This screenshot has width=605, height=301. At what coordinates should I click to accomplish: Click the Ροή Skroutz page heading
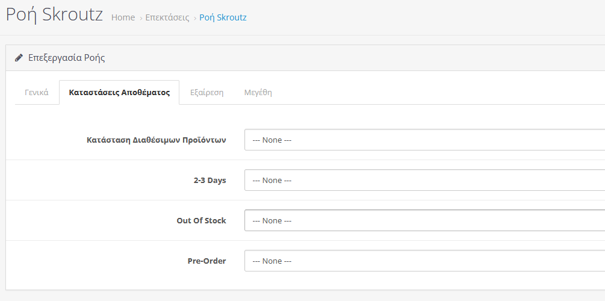tap(54, 15)
